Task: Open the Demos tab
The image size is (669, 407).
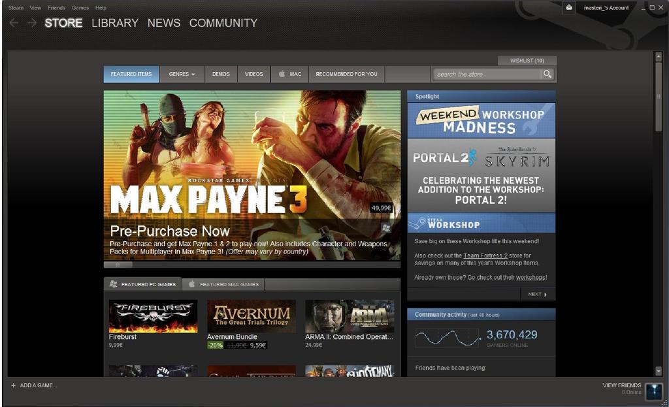Action: click(x=221, y=74)
